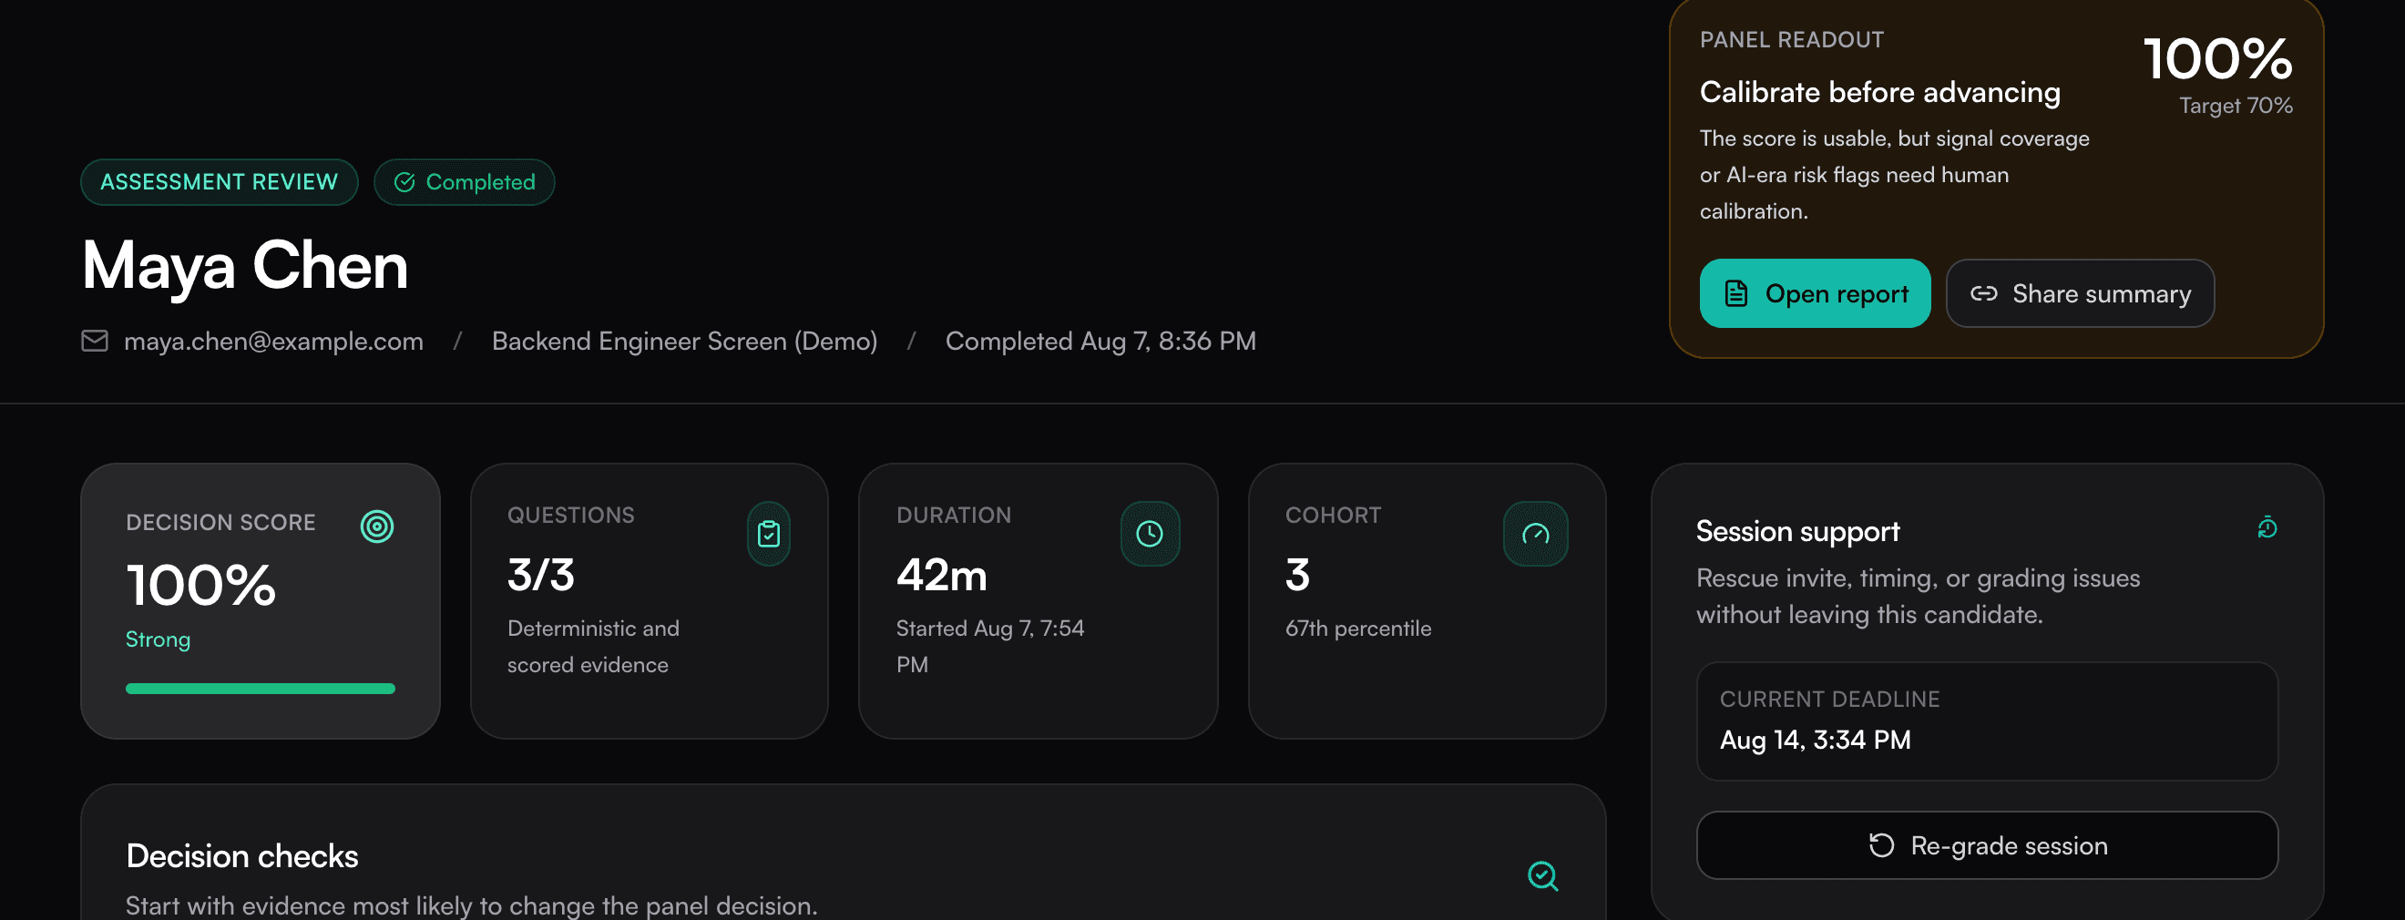Click the Calibrate before advancing heading
Image resolution: width=2405 pixels, height=920 pixels.
pyautogui.click(x=1879, y=92)
